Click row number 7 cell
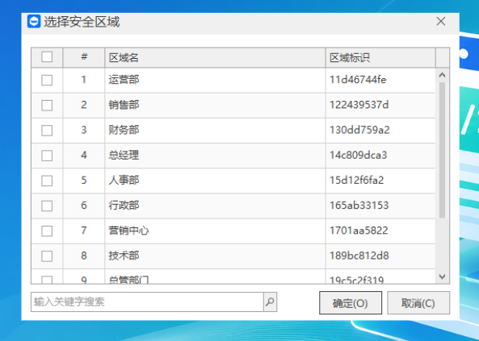 pyautogui.click(x=84, y=231)
